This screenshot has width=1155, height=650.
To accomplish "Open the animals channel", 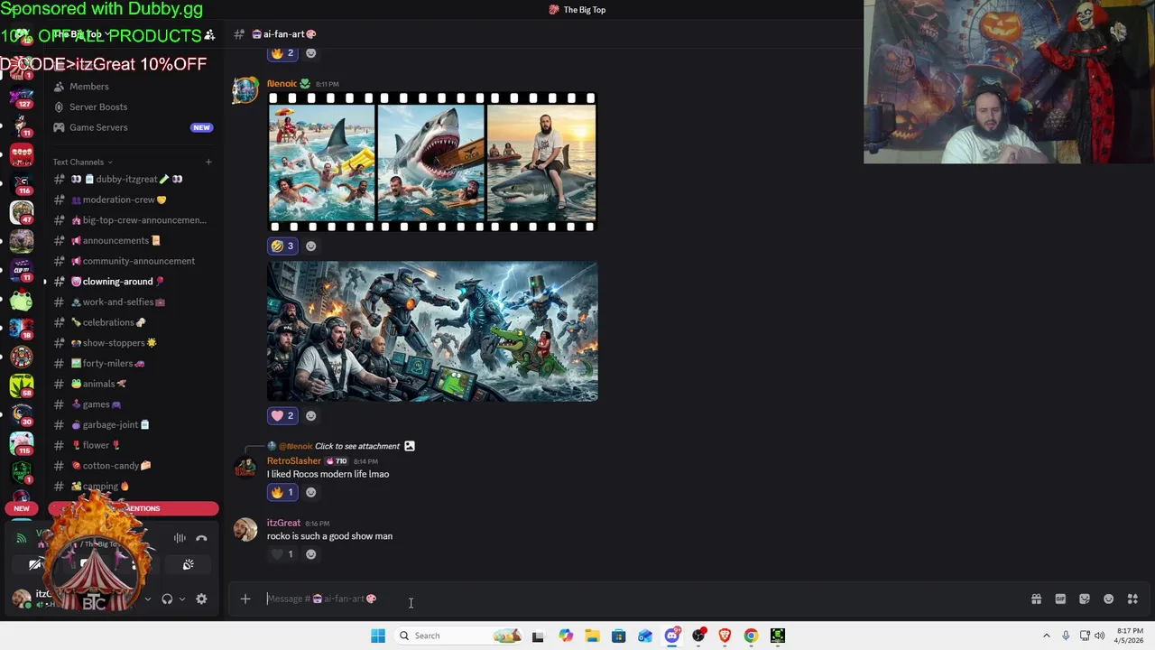I will pyautogui.click(x=98, y=384).
